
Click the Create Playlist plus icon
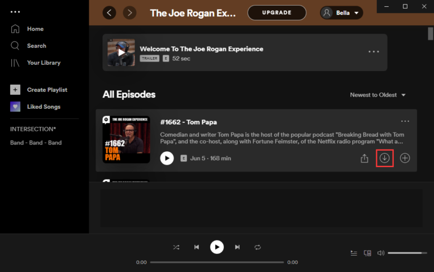point(15,90)
